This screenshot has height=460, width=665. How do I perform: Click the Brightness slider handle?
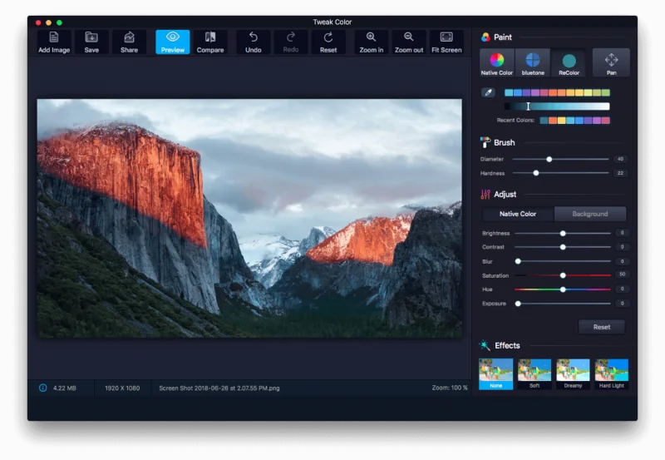click(563, 234)
